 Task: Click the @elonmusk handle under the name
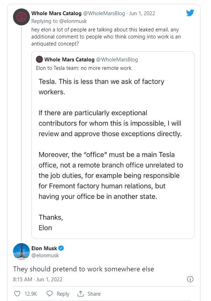tap(45, 255)
